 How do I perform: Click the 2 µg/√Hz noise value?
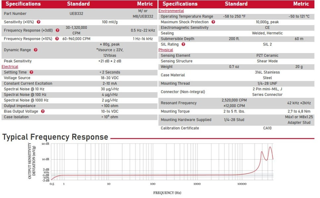[x=110, y=100]
